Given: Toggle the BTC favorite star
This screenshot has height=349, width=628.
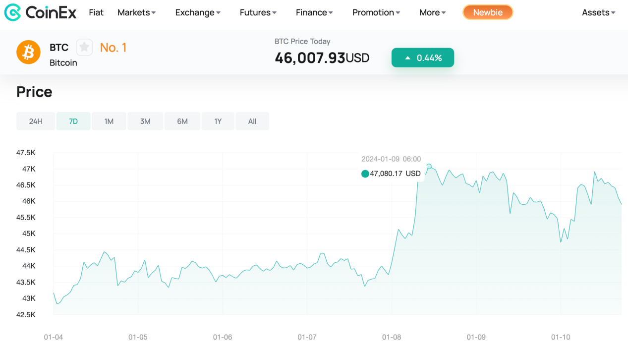Looking at the screenshot, I should [x=84, y=48].
